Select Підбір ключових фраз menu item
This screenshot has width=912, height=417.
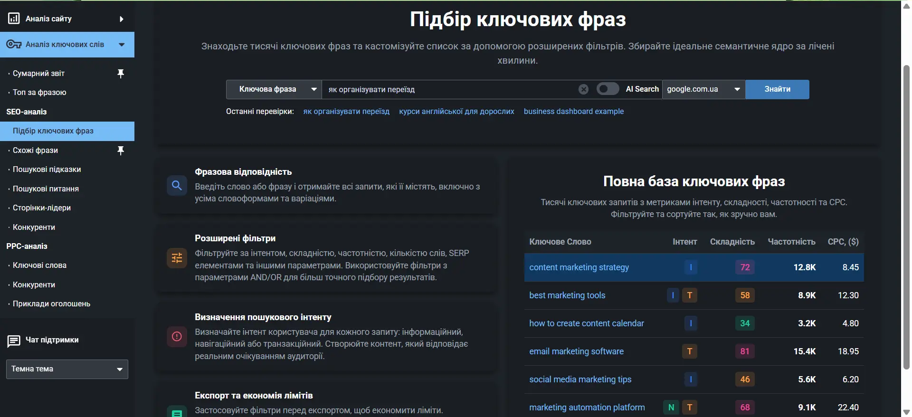tap(67, 131)
